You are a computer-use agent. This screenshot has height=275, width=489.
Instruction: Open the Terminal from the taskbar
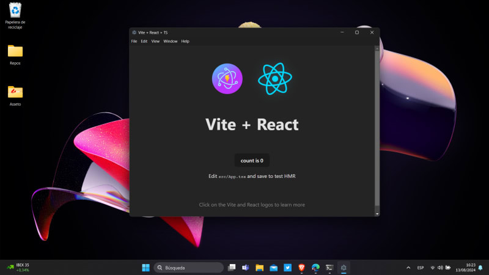[x=329, y=268]
